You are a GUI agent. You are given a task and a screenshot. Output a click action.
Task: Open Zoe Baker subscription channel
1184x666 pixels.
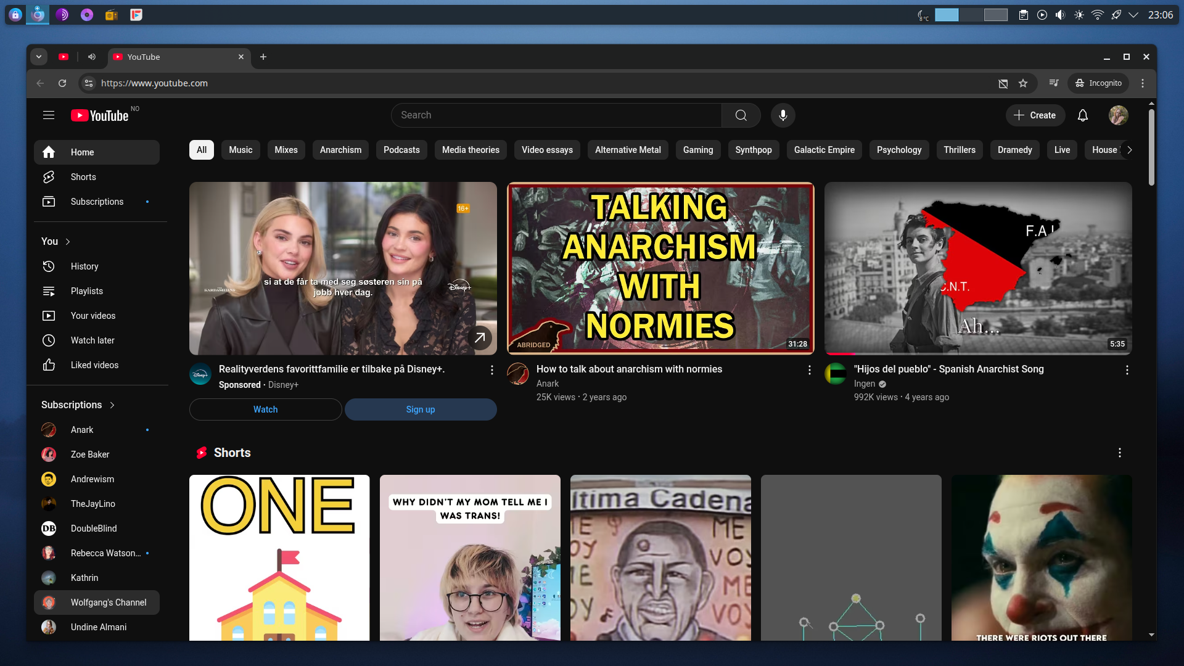coord(97,454)
